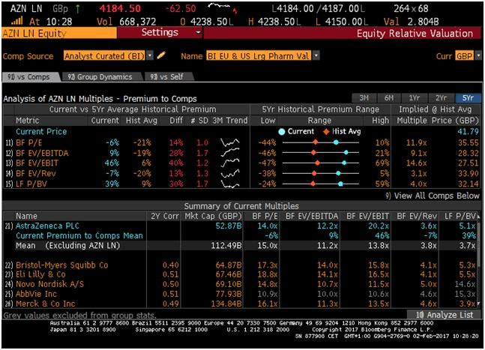The image size is (485, 350).
Task: Open the Curr GBP currency dropdown
Action: pos(478,55)
